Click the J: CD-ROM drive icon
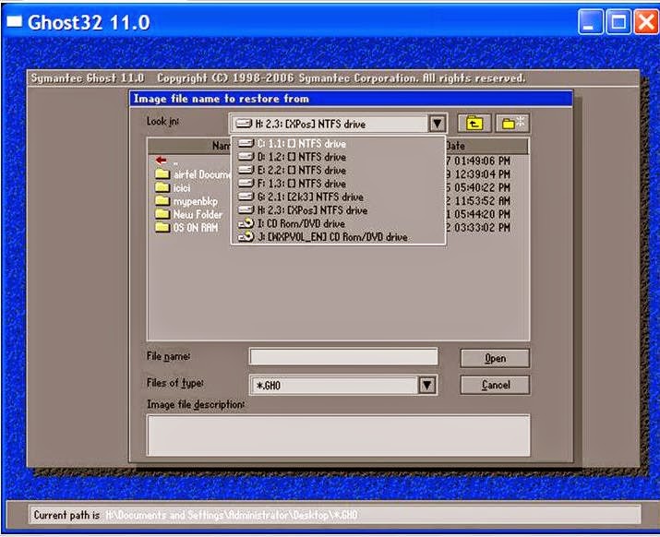The width and height of the screenshot is (660, 537). [246, 237]
